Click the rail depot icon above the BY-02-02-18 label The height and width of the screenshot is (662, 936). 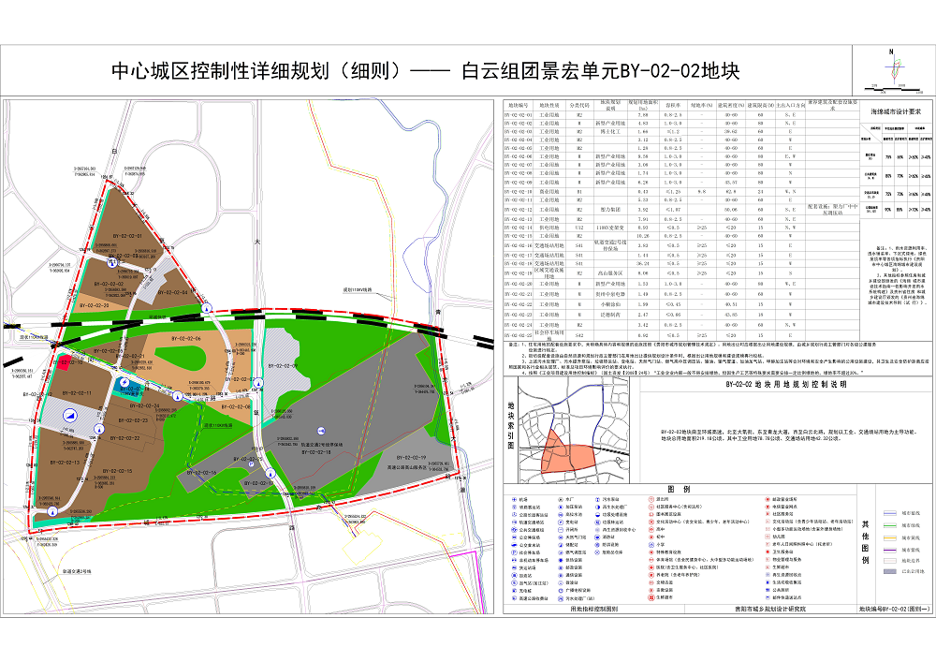321,431
